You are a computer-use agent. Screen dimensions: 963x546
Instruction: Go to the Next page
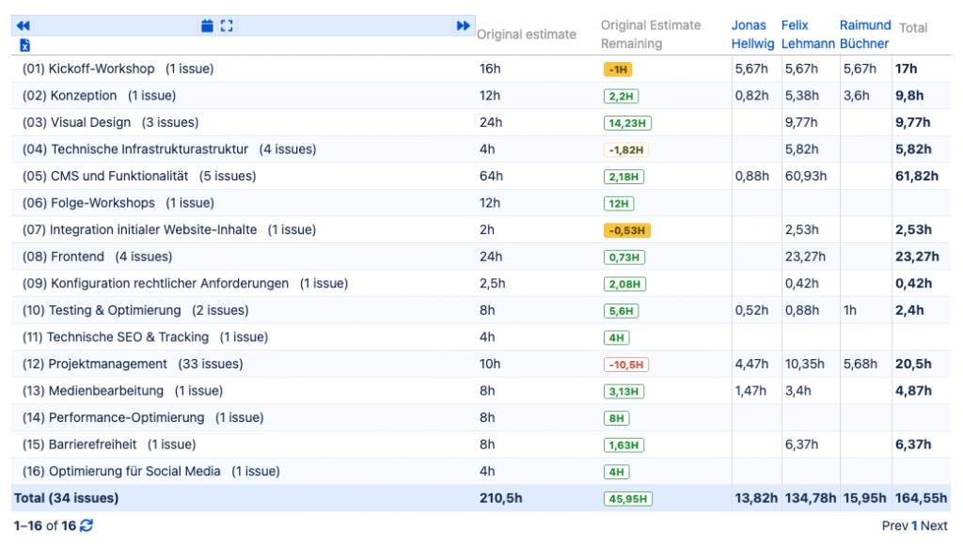tap(934, 526)
